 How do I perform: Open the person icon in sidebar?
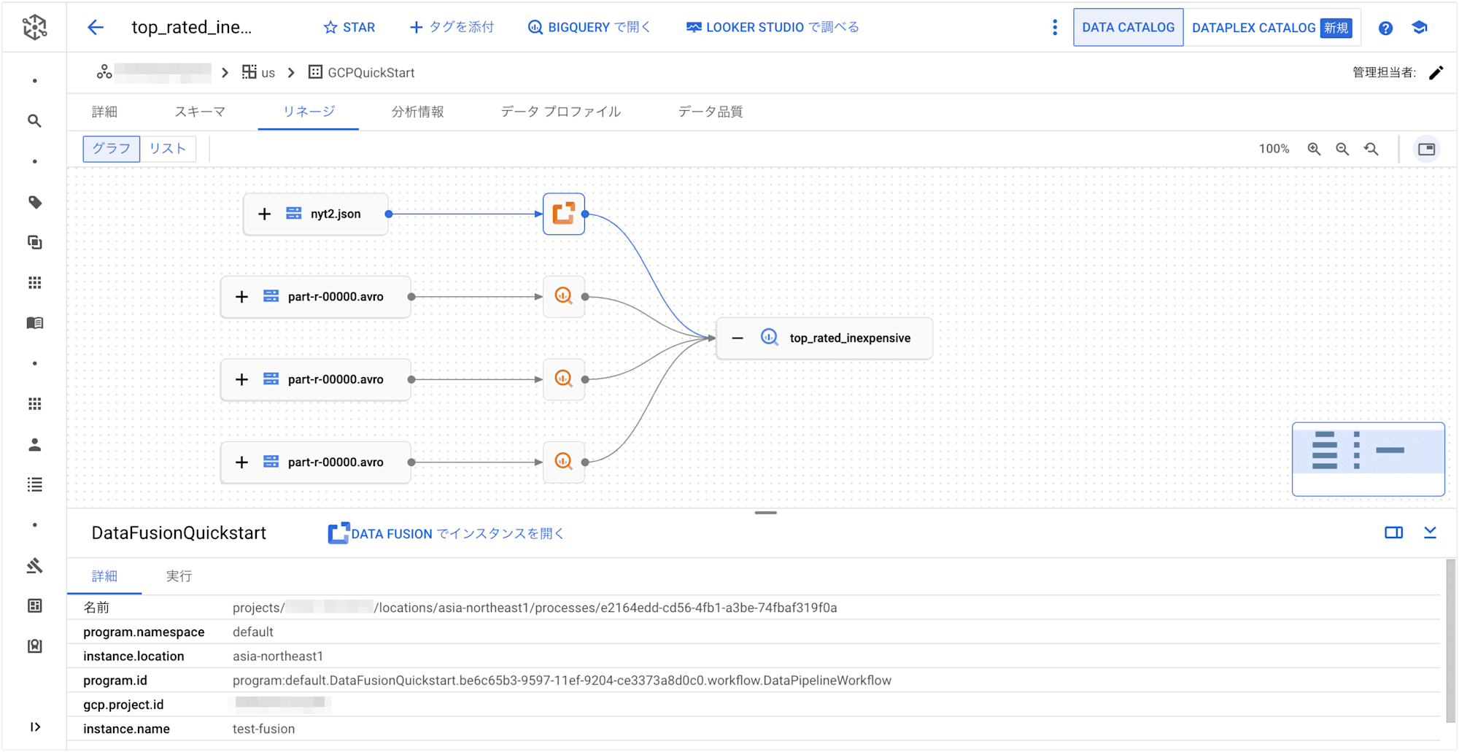tap(34, 445)
